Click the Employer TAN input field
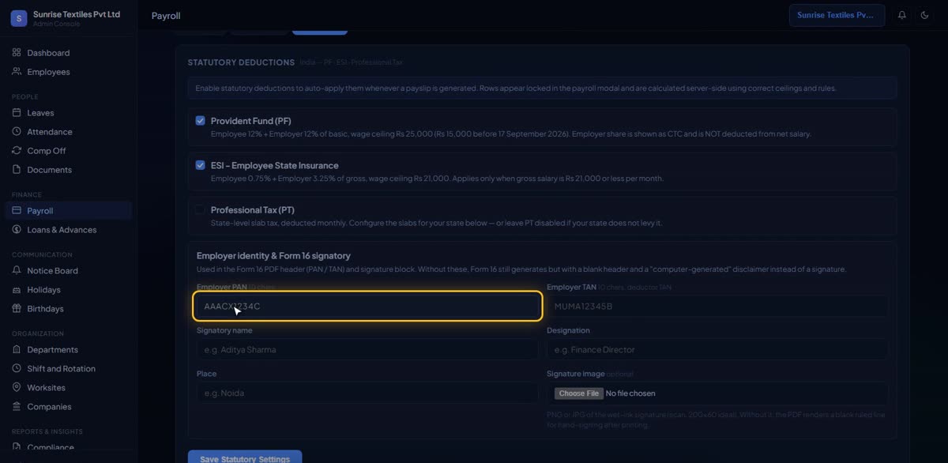This screenshot has width=948, height=463. tap(717, 307)
